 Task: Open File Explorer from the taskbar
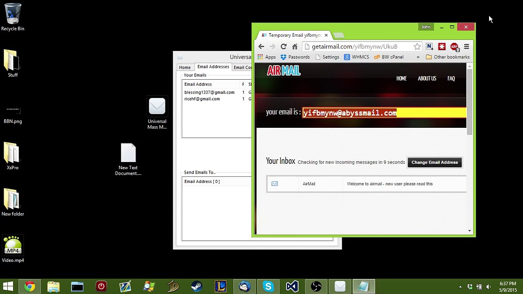(x=54, y=287)
